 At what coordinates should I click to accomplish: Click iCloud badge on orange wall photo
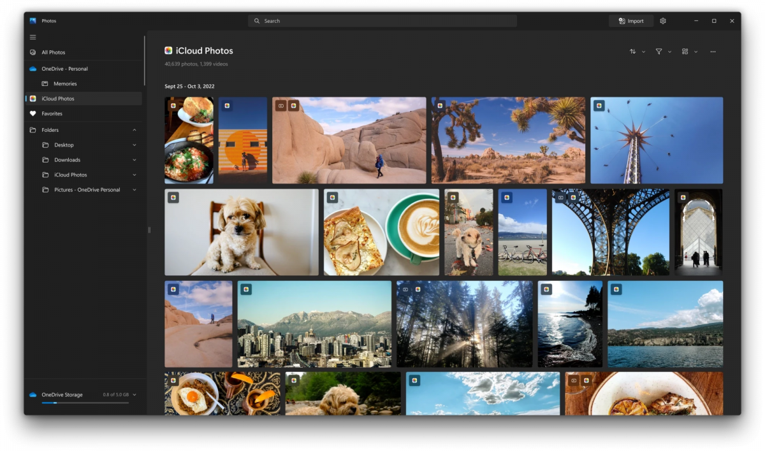pyautogui.click(x=227, y=106)
